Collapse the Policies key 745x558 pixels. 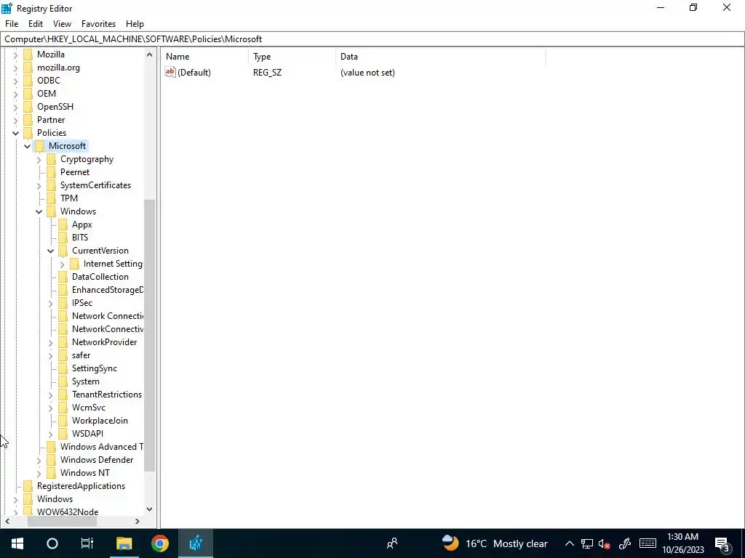[16, 134]
